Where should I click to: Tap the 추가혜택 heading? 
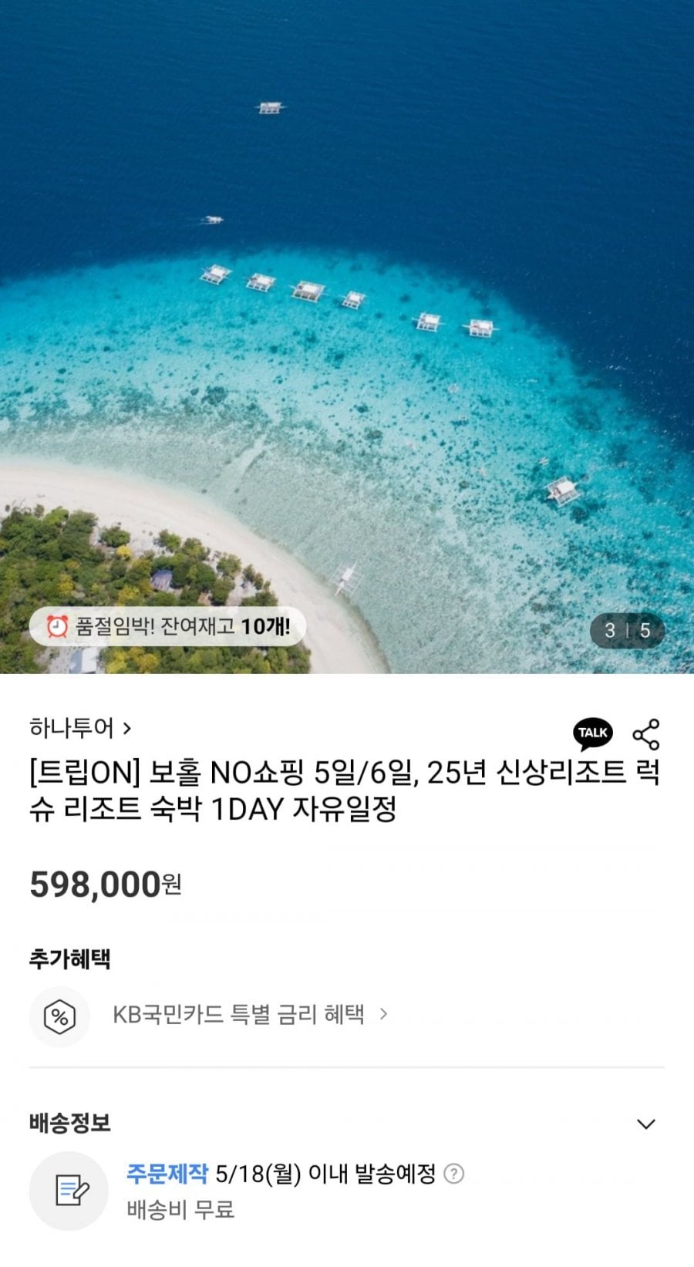(70, 959)
